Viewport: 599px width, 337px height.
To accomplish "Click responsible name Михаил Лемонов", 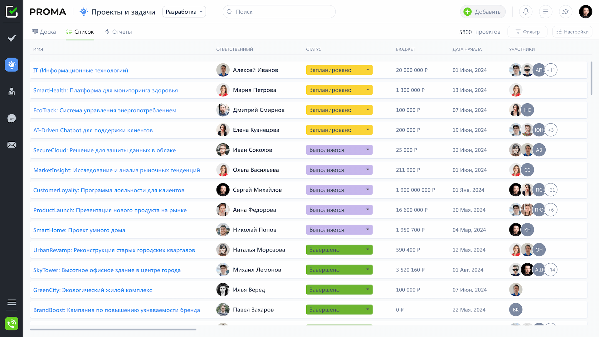I will point(257,270).
